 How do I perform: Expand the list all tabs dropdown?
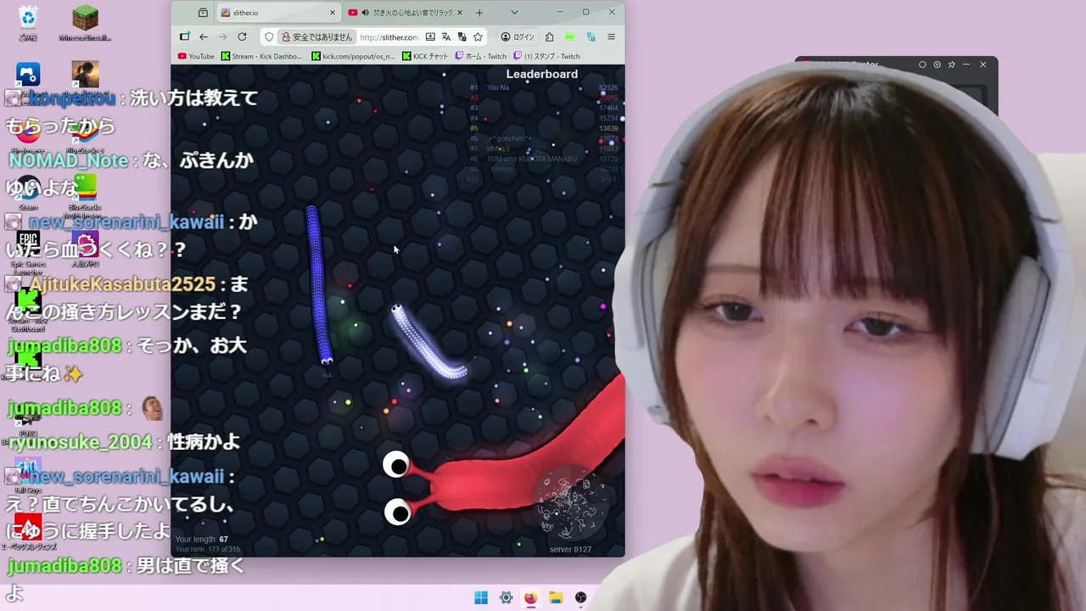click(x=514, y=13)
